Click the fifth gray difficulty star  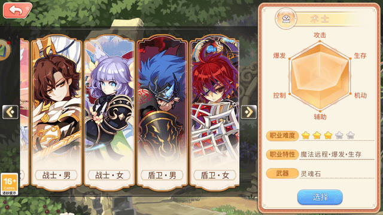[x=350, y=135]
